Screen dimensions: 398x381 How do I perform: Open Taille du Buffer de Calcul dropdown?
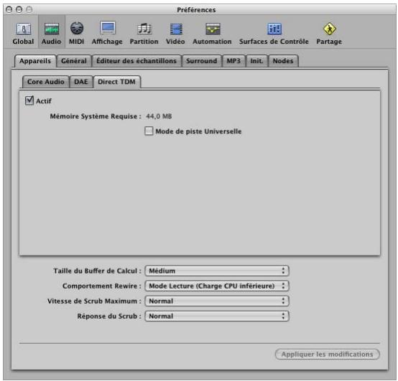(x=217, y=271)
